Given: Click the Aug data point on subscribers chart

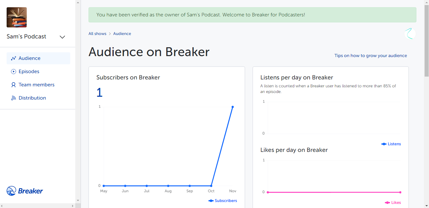Looking at the screenshot, I should coord(168,186).
